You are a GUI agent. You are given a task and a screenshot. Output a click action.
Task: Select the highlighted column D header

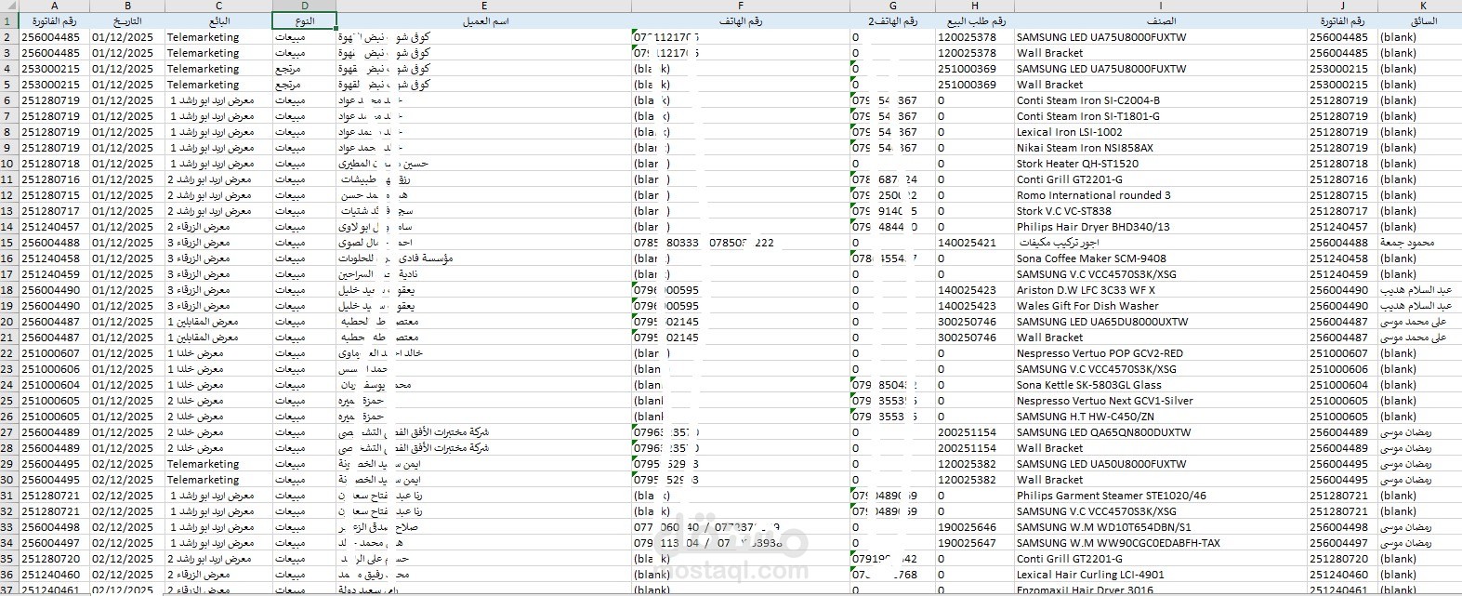pyautogui.click(x=304, y=6)
